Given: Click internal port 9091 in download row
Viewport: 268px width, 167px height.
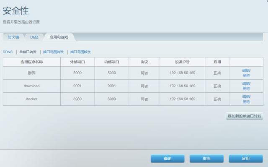Looking at the screenshot, I should point(112,86).
